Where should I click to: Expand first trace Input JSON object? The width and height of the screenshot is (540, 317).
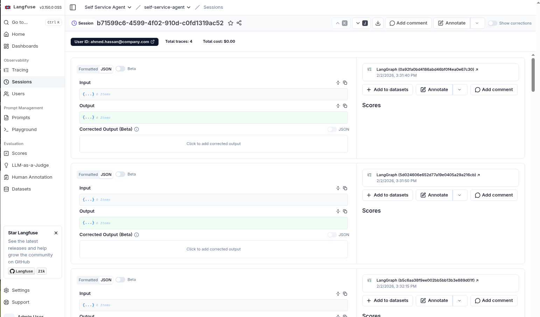(x=89, y=94)
